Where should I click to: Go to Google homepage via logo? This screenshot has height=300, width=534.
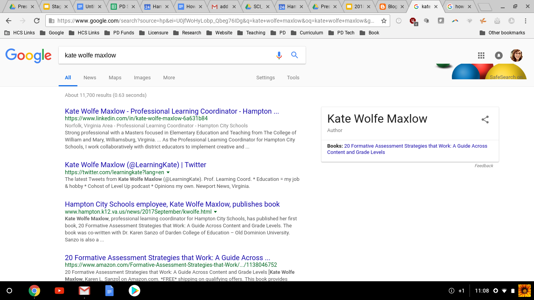pos(29,55)
